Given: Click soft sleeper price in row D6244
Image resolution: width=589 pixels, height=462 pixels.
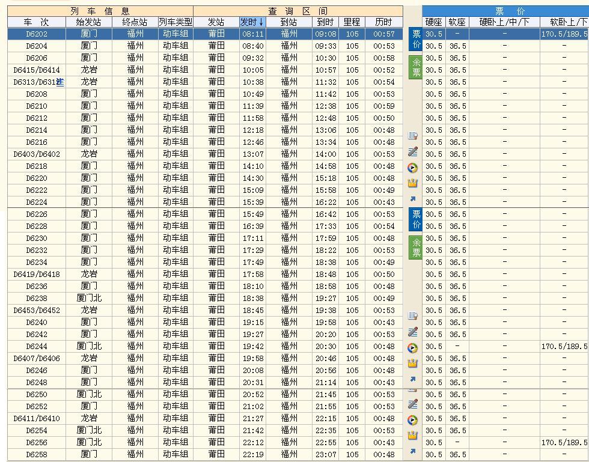Looking at the screenshot, I should [564, 347].
